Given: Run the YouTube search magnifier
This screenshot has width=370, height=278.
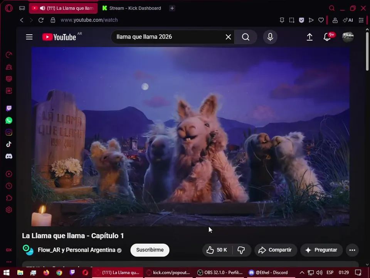Looking at the screenshot, I should click(x=246, y=37).
